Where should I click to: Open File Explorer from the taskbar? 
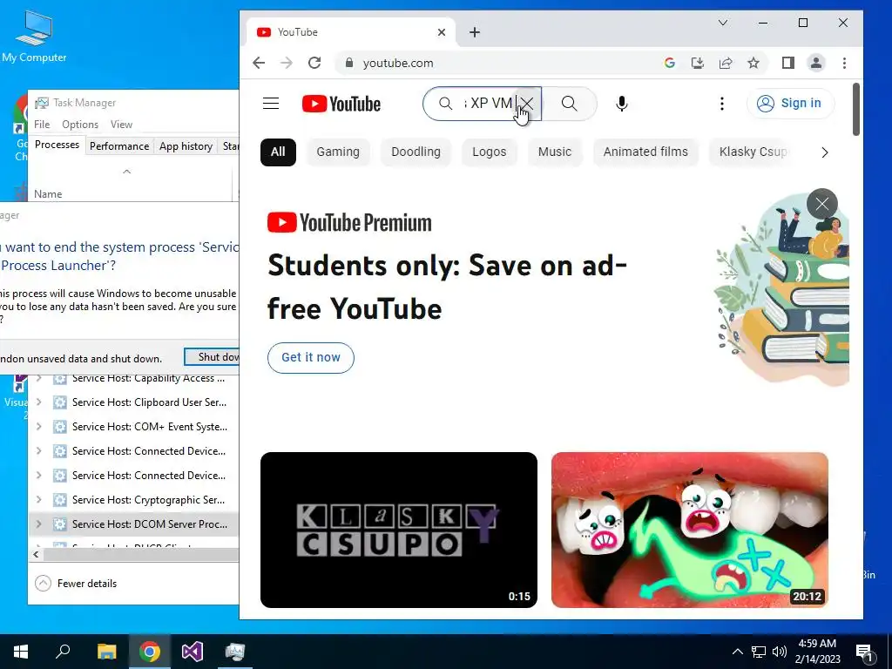106,652
